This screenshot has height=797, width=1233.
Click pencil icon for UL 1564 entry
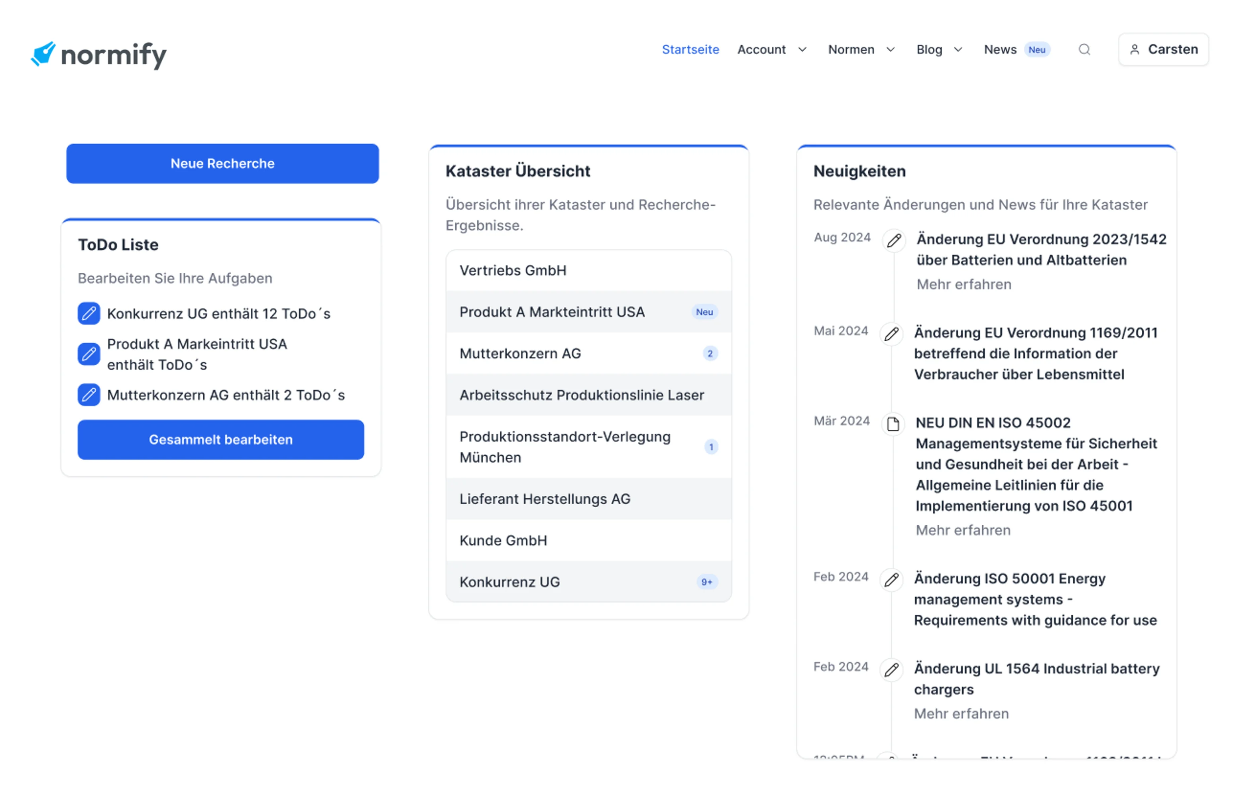click(891, 670)
